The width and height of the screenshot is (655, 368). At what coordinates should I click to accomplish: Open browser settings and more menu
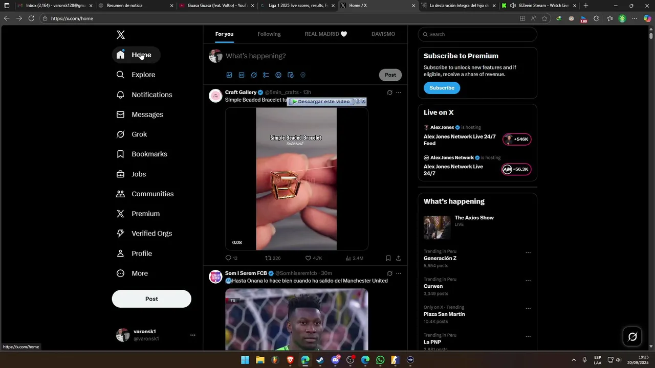coord(634,18)
